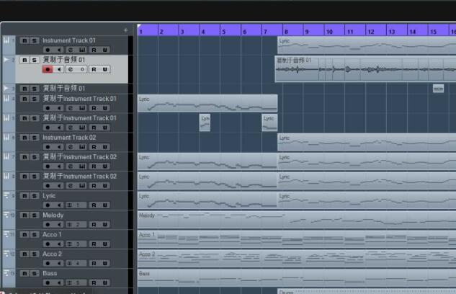The image size is (456, 294).
Task: Select small audio clip near bar 15
Action: (x=438, y=89)
